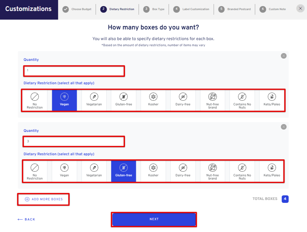Open the Box Type step
The image size is (307, 232).
(x=154, y=9)
